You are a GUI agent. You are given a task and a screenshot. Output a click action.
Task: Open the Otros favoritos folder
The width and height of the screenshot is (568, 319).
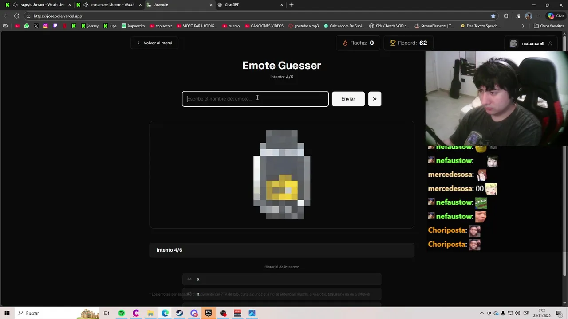(x=549, y=26)
